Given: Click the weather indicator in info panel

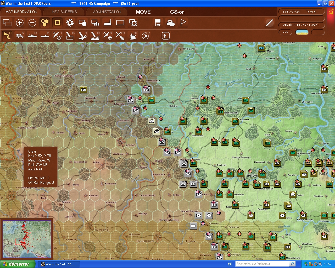Looking at the screenshot, I should click(302, 32).
